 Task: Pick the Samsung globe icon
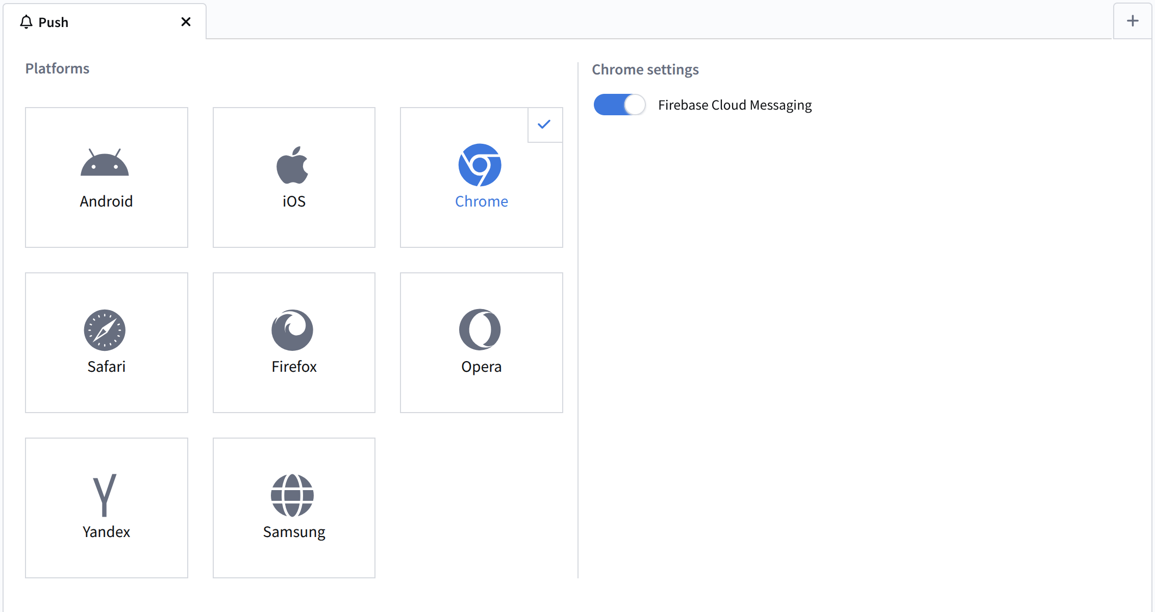coord(292,495)
